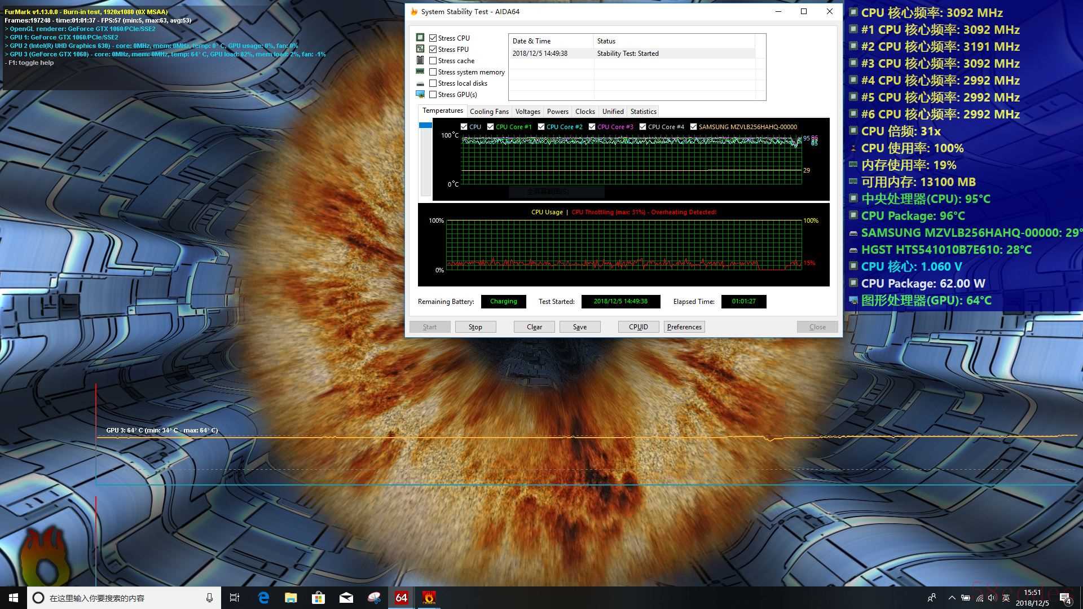Switch to AIDA64 via the taskbar 64 icon
The width and height of the screenshot is (1083, 609).
[402, 598]
